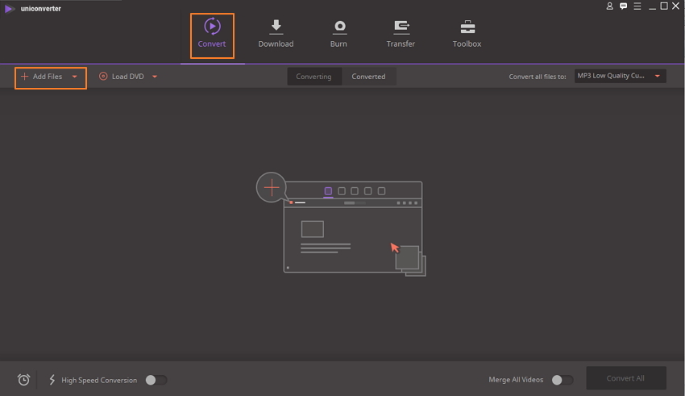
Task: Open the schedule alarm clock icon
Action: coord(23,379)
